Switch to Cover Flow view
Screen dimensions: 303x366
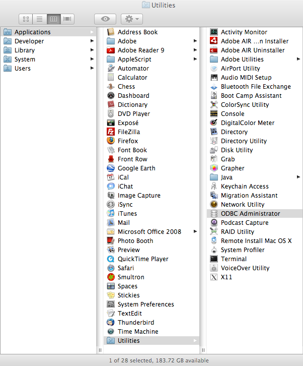[67, 19]
